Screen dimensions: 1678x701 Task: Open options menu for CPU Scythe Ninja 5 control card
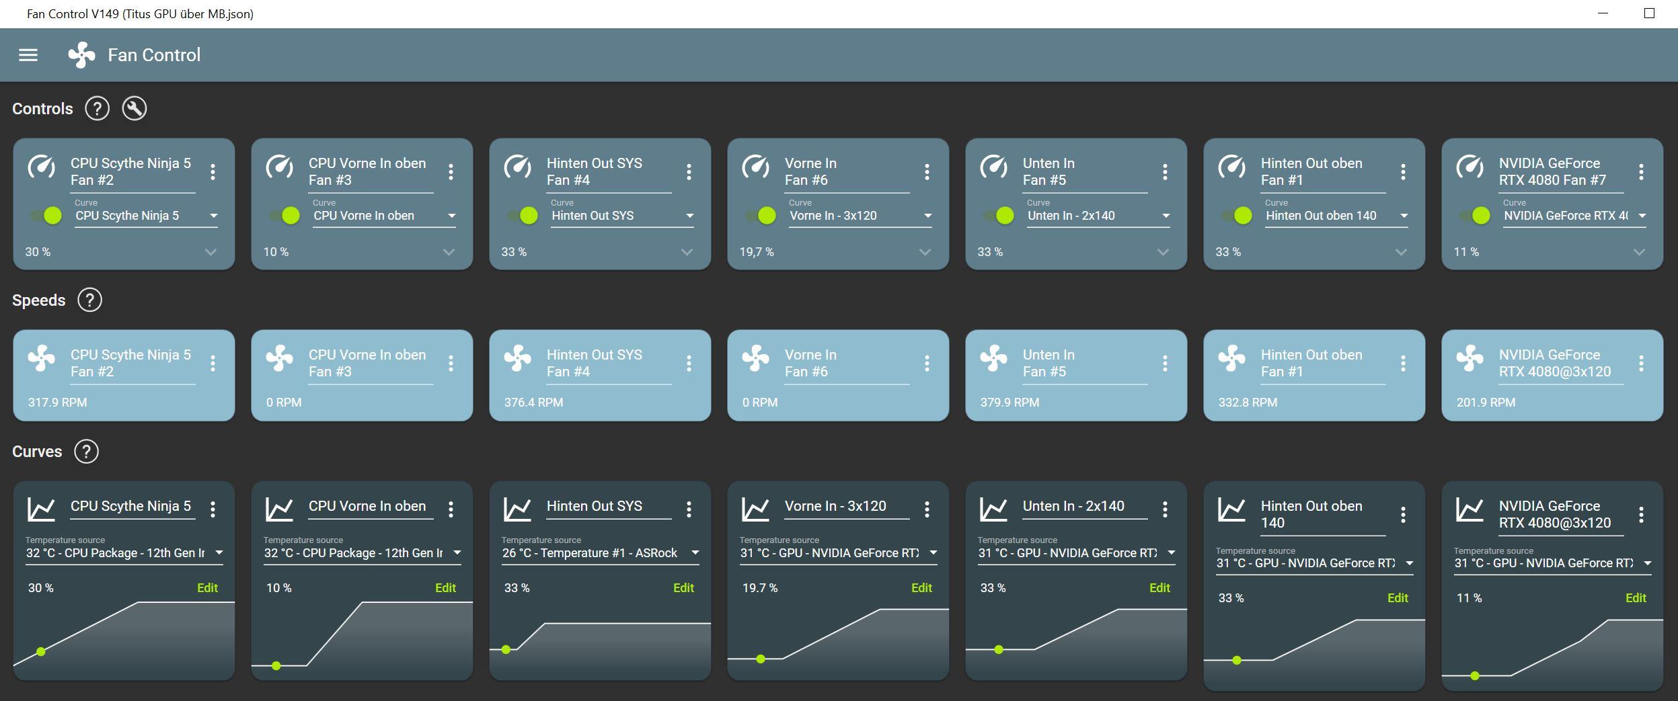(x=213, y=172)
